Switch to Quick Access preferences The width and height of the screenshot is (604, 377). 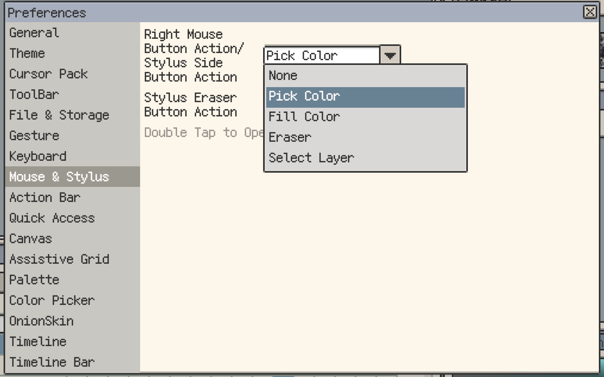52,218
